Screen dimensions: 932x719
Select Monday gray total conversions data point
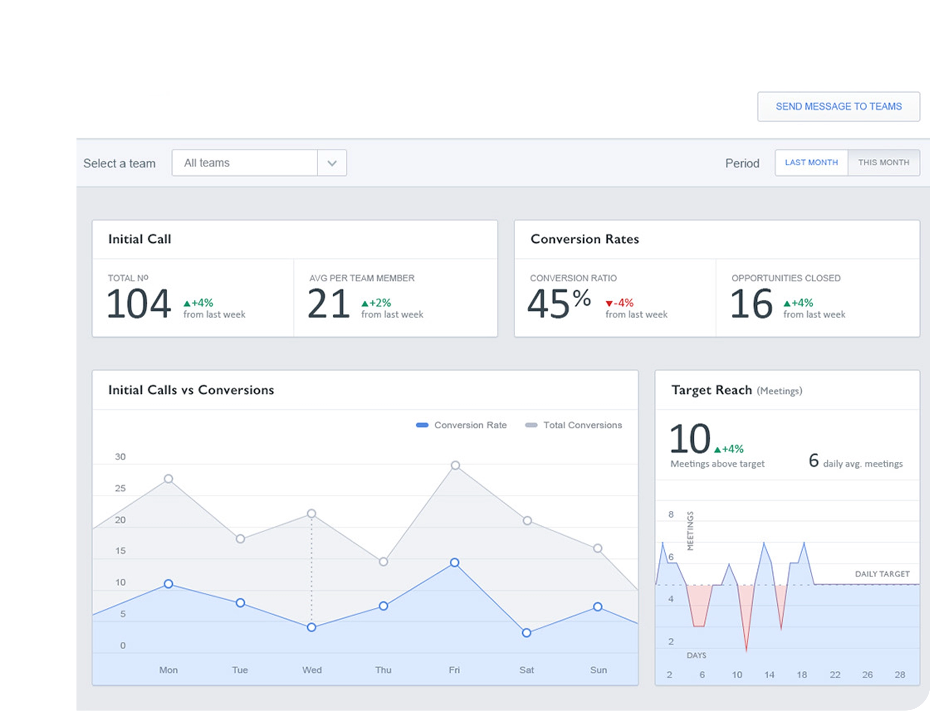[168, 479]
